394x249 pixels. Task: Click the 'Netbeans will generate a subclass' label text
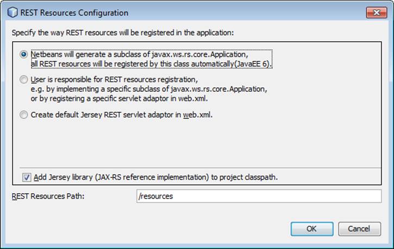139,55
